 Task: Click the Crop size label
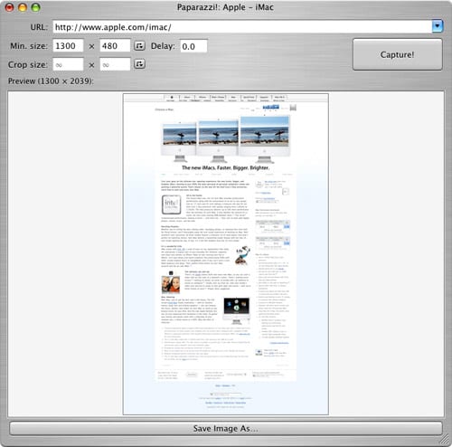pyautogui.click(x=28, y=65)
